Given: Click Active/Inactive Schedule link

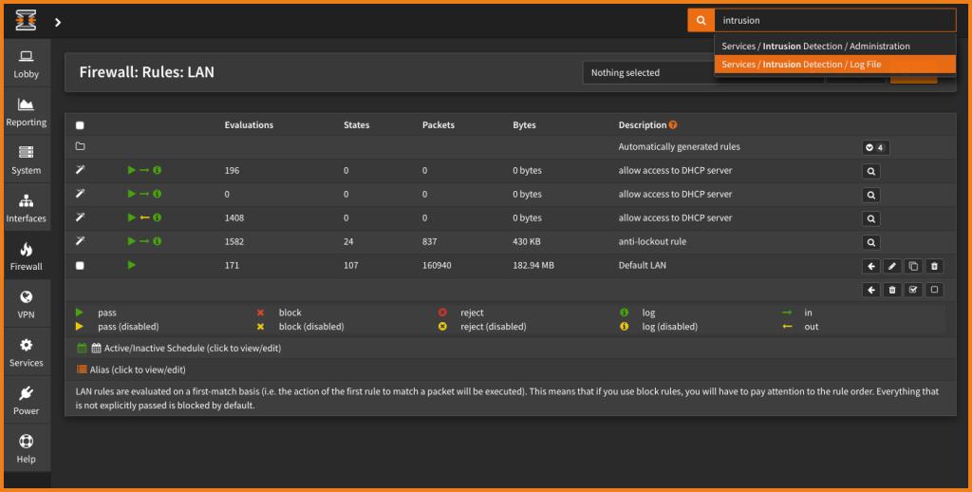Looking at the screenshot, I should pos(192,349).
